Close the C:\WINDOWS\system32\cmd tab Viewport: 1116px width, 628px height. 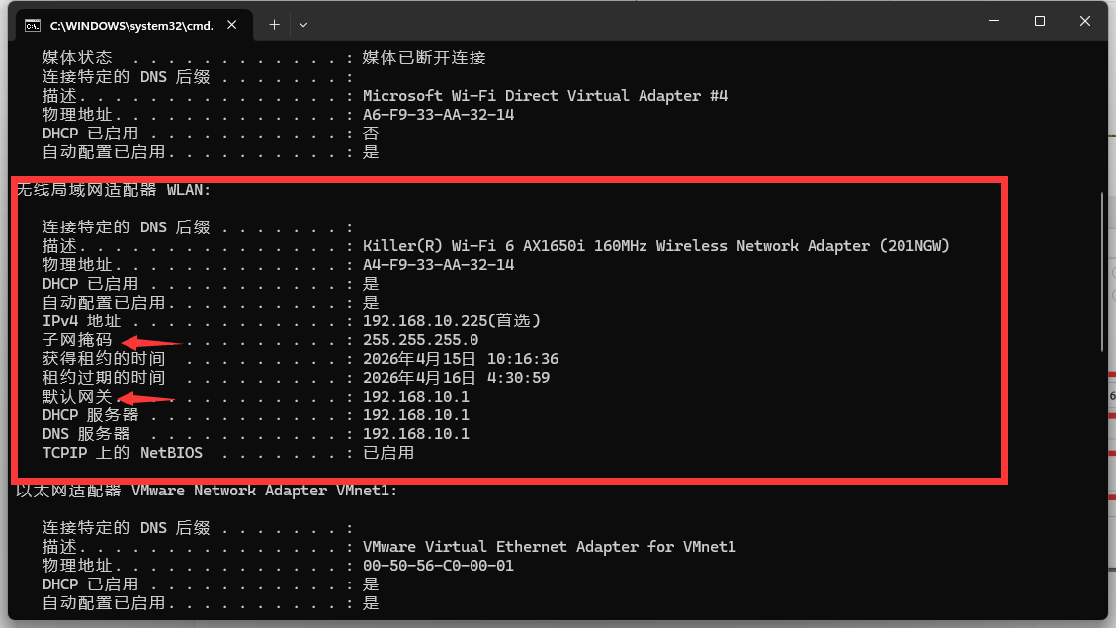[232, 25]
